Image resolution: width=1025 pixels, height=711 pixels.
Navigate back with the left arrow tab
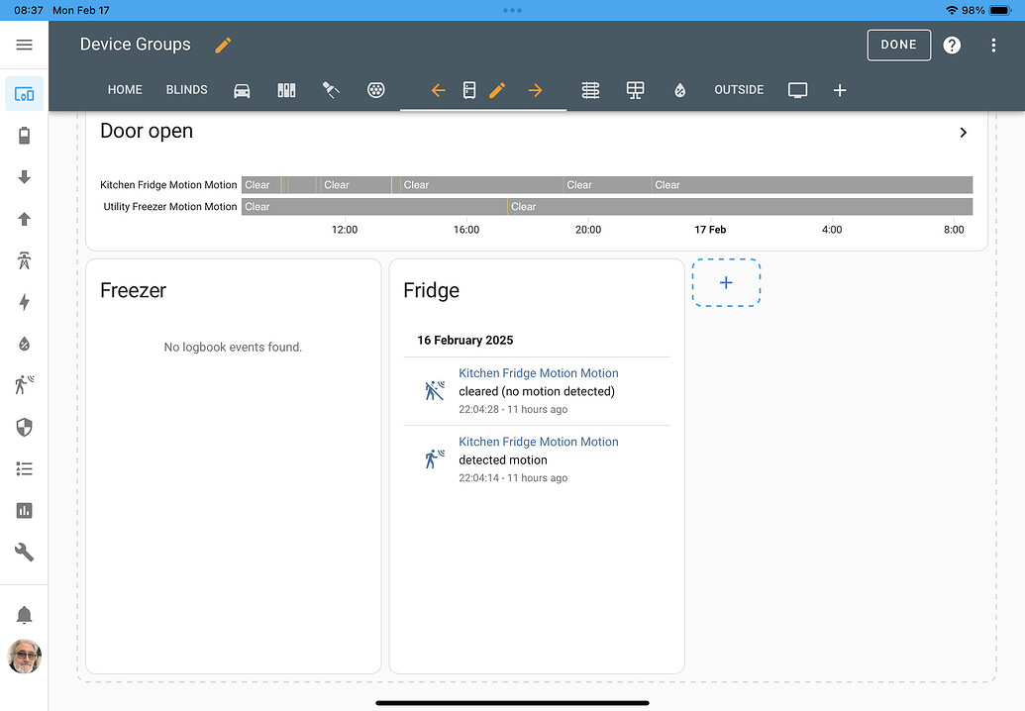pos(438,89)
